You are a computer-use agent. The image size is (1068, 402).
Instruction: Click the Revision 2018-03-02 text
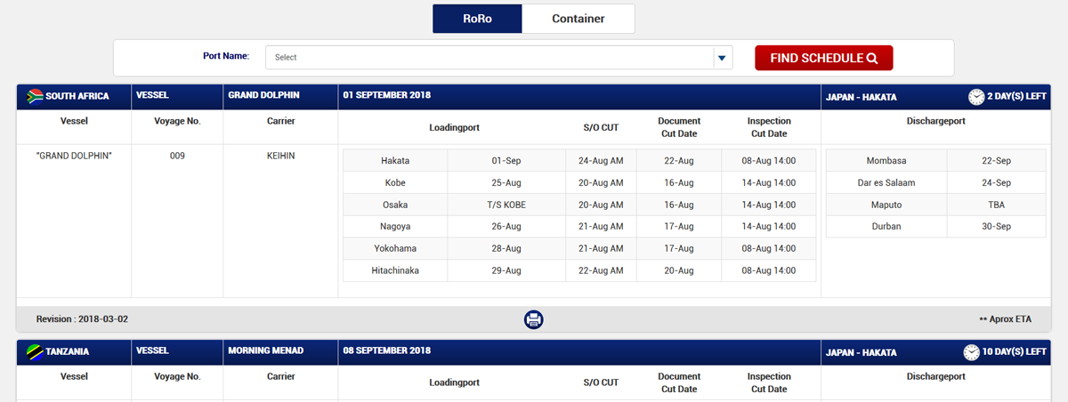click(x=82, y=319)
